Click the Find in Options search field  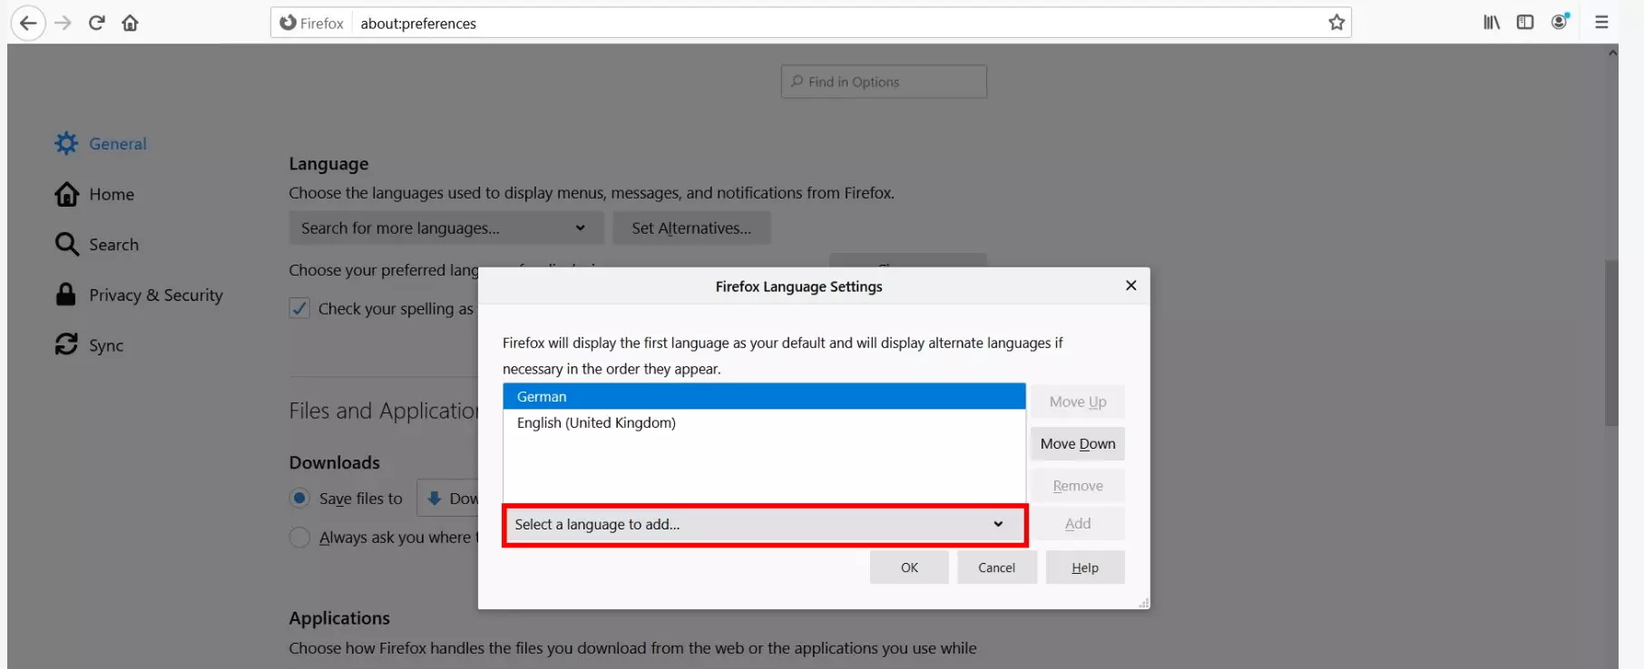click(x=884, y=82)
